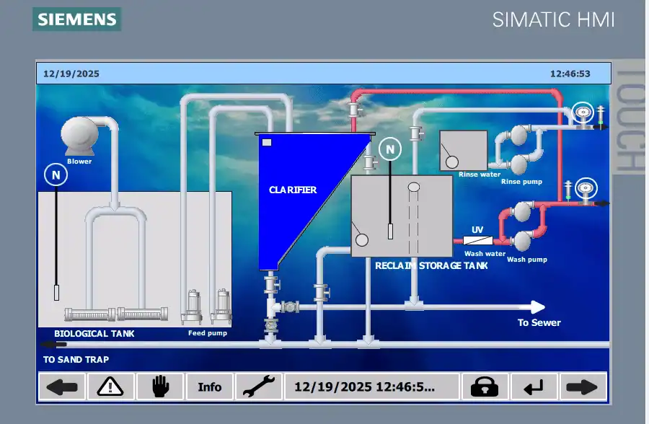The image size is (649, 424).
Task: Click the valve on the red pipe top
Action: [x=353, y=110]
